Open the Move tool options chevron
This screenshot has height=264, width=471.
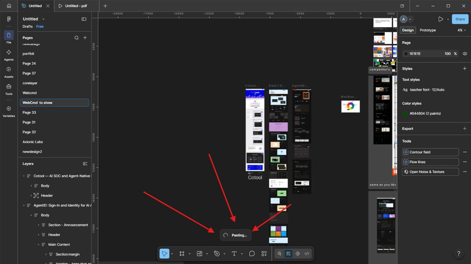172,254
